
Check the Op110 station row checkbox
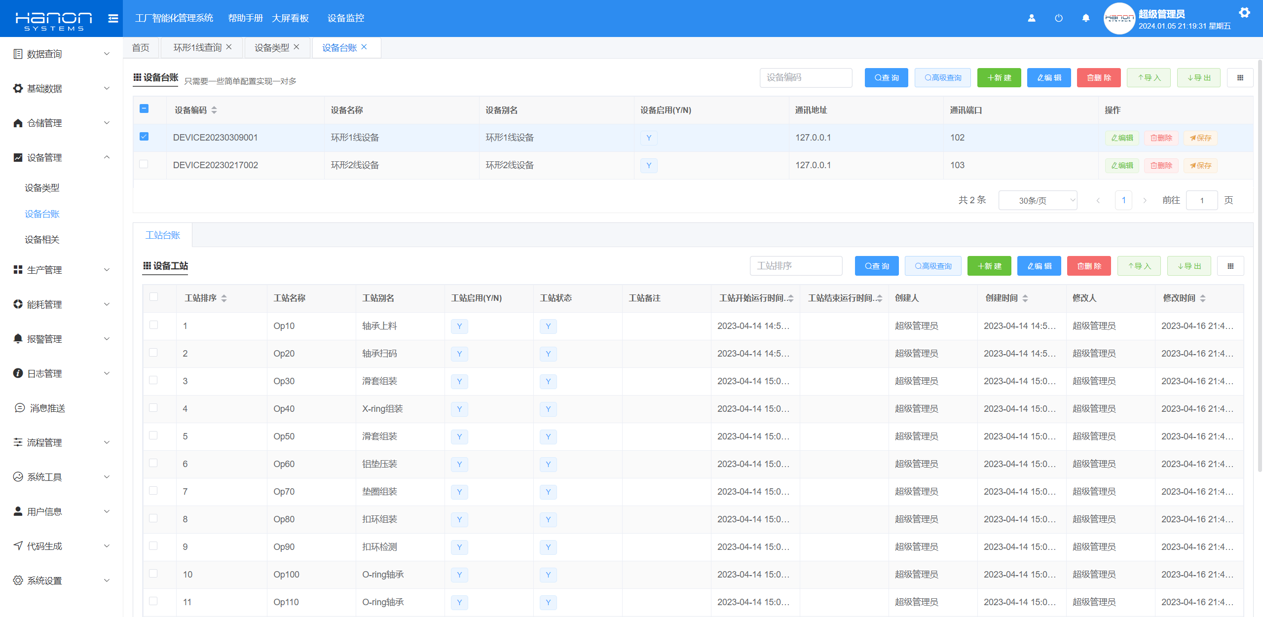pyautogui.click(x=153, y=601)
